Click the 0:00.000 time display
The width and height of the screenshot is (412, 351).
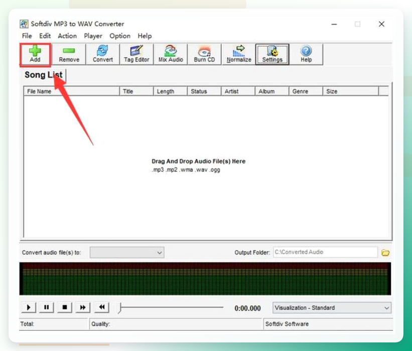pos(247,308)
